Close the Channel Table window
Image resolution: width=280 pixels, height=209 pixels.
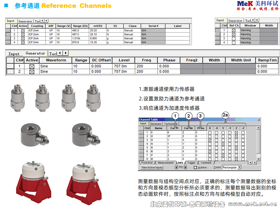(x=258, y=120)
